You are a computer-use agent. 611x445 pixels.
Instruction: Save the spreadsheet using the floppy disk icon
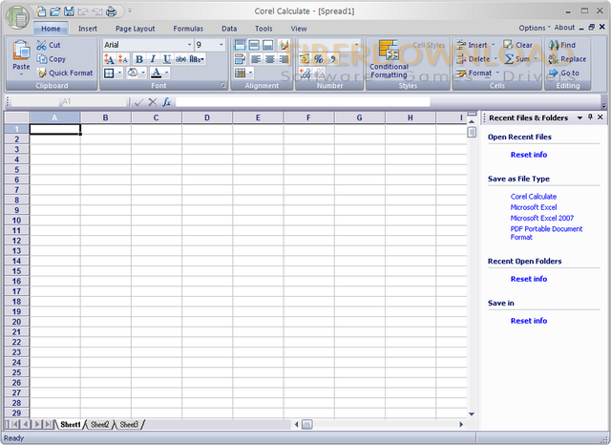pos(69,11)
